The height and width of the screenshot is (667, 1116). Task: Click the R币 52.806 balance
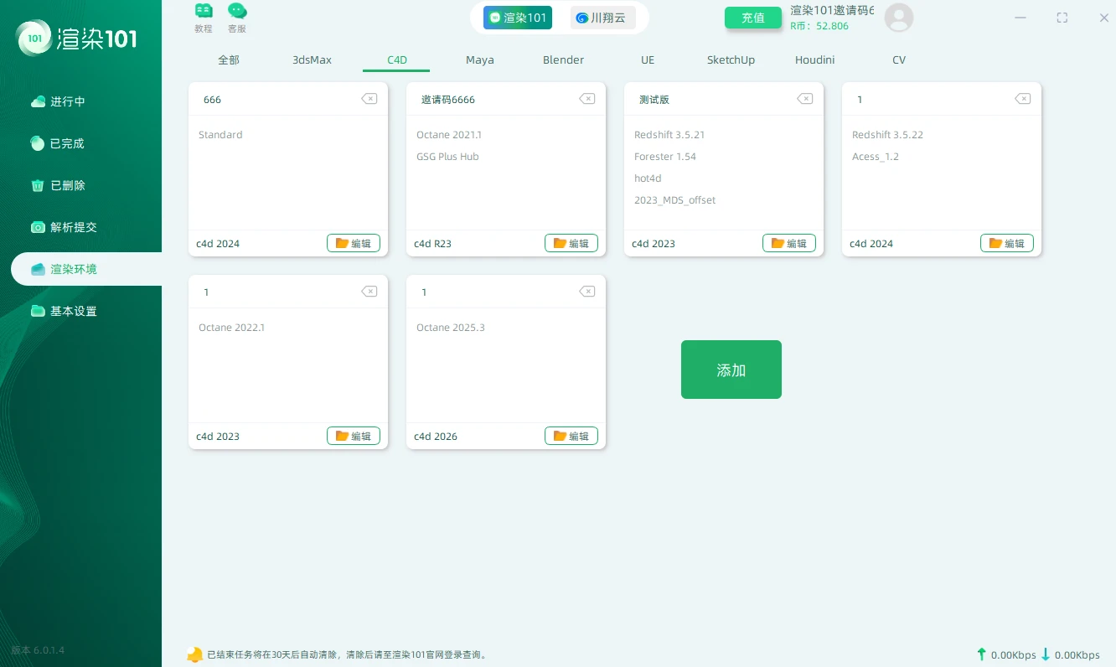(819, 26)
